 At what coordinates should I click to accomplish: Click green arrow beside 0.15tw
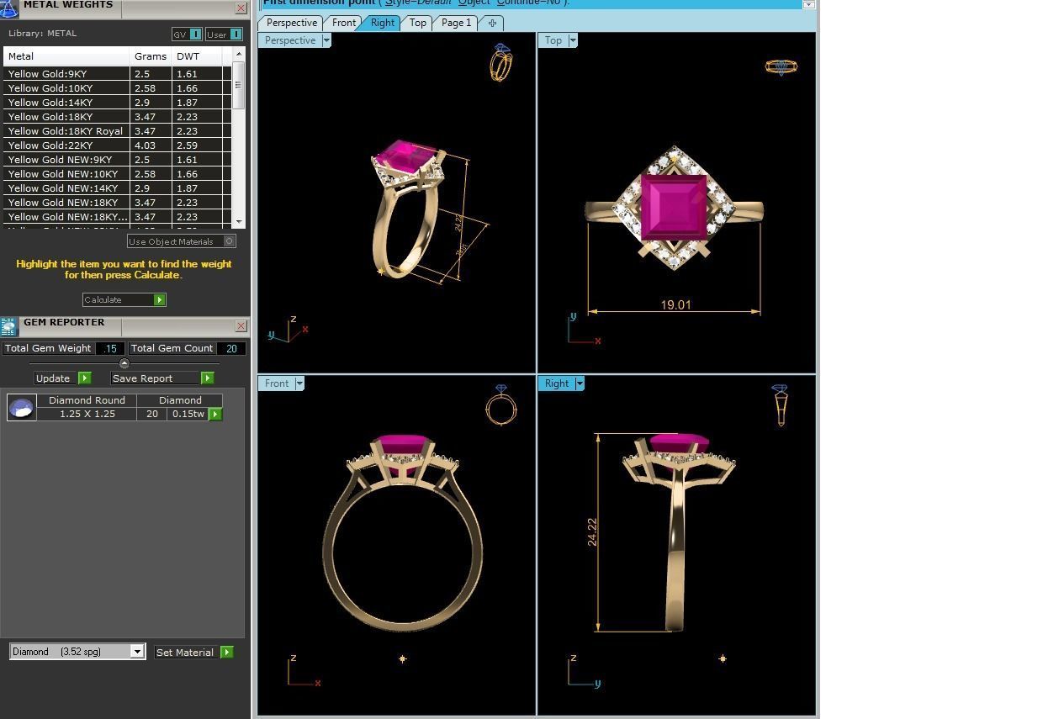pyautogui.click(x=215, y=414)
